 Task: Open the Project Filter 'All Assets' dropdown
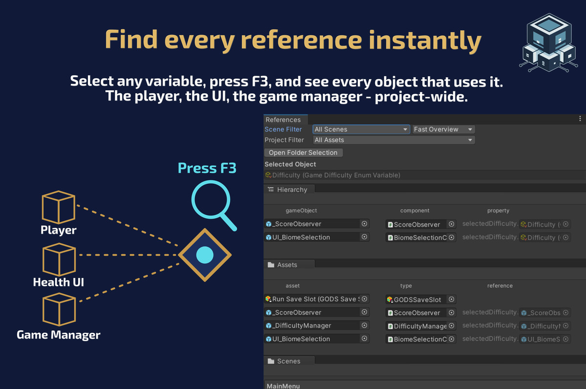tap(394, 140)
